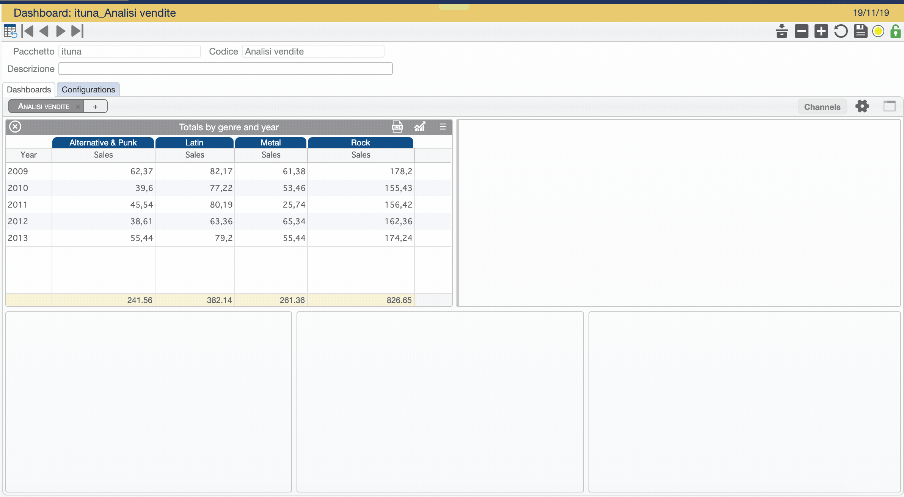Open the table list view icon

(x=10, y=31)
